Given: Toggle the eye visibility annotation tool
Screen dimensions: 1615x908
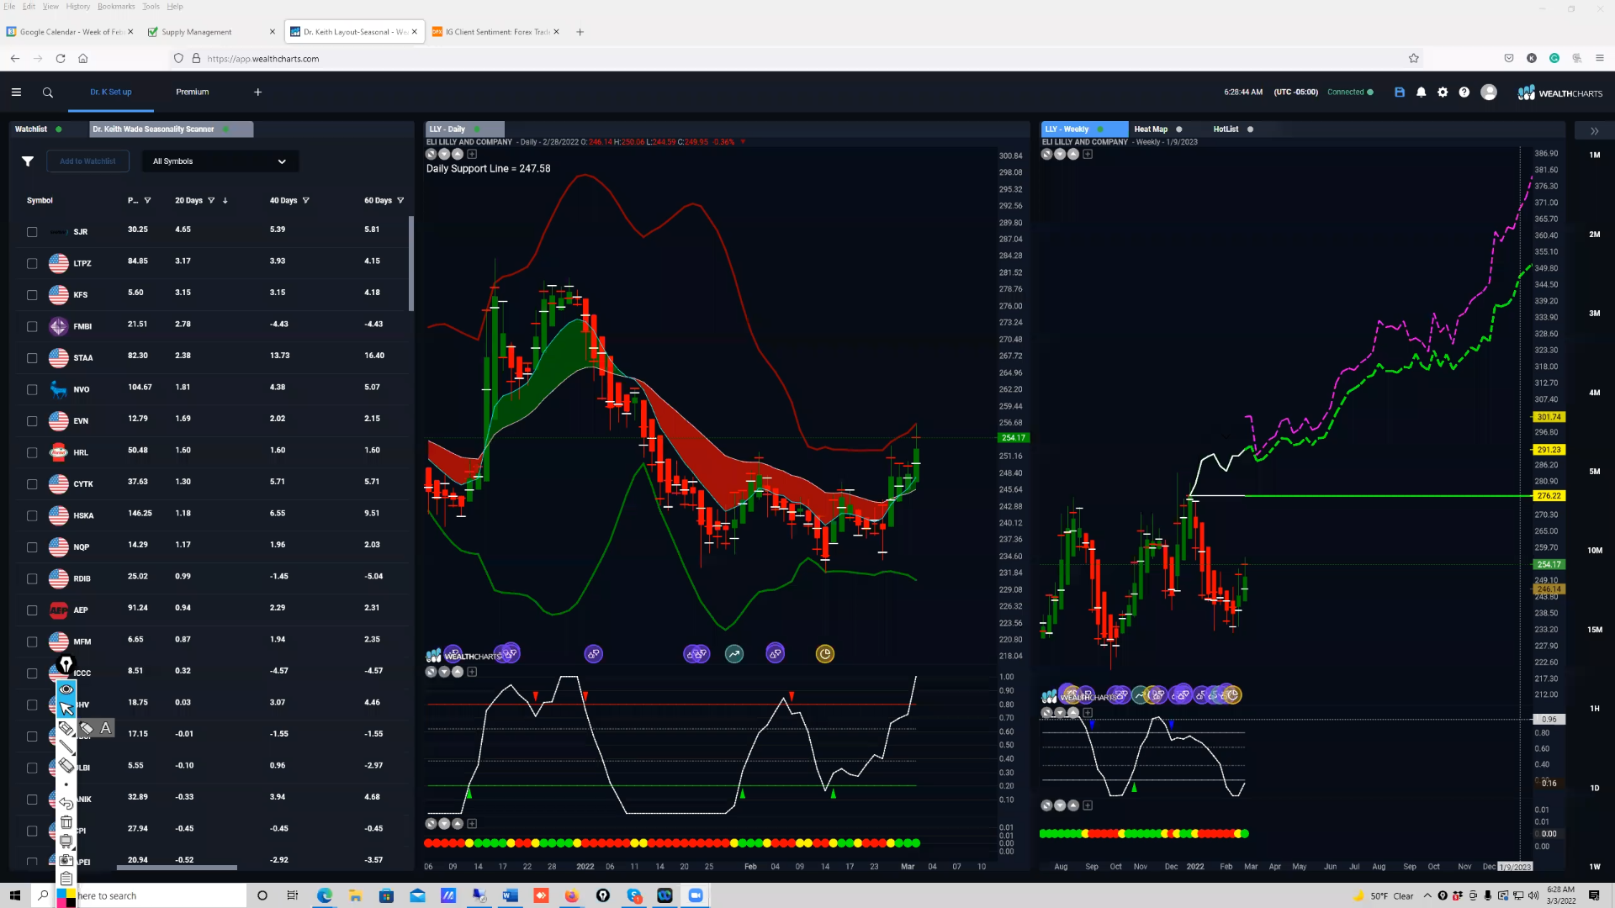Looking at the screenshot, I should pos(66,689).
